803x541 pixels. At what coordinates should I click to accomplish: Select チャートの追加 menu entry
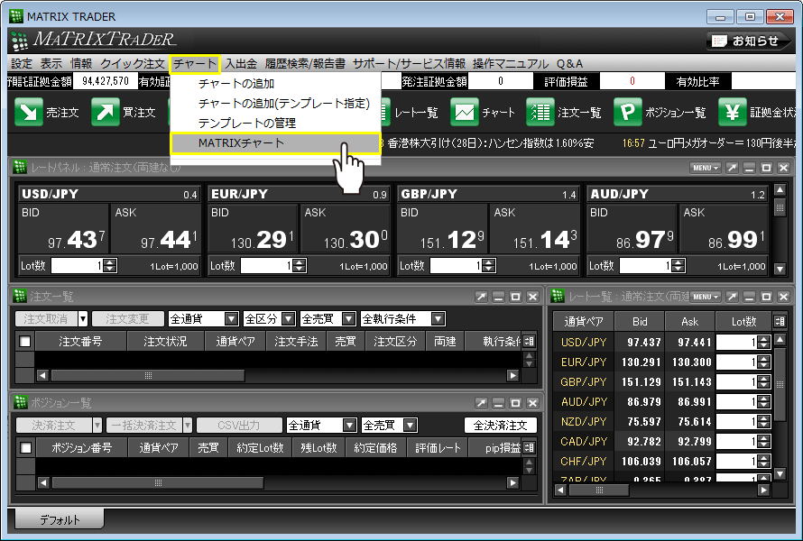click(276, 84)
